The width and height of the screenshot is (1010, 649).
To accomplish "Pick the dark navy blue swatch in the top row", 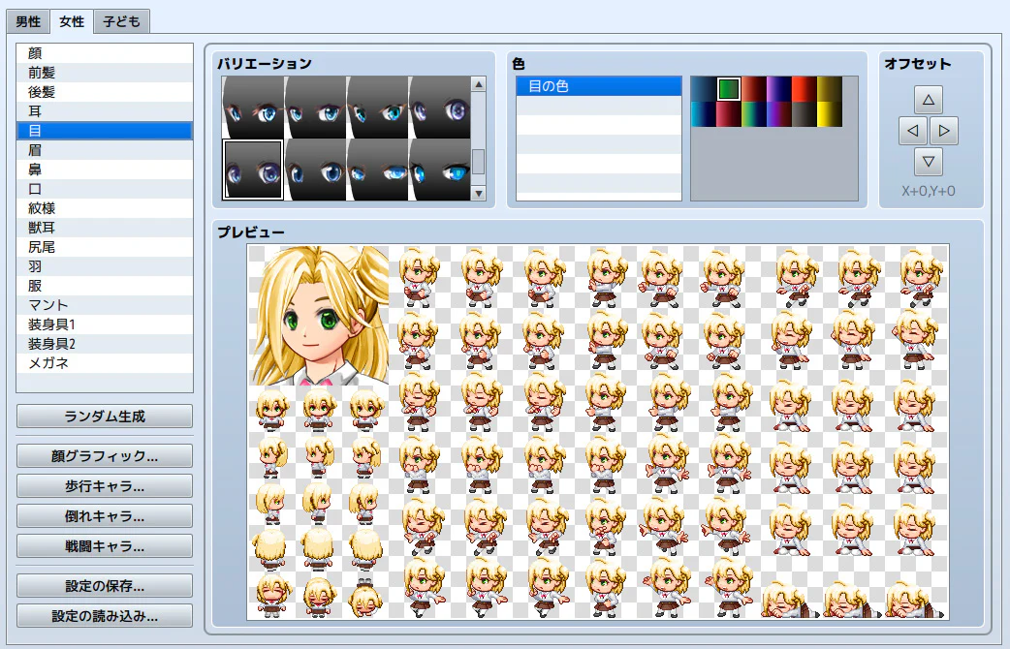I will pyautogui.click(x=704, y=89).
